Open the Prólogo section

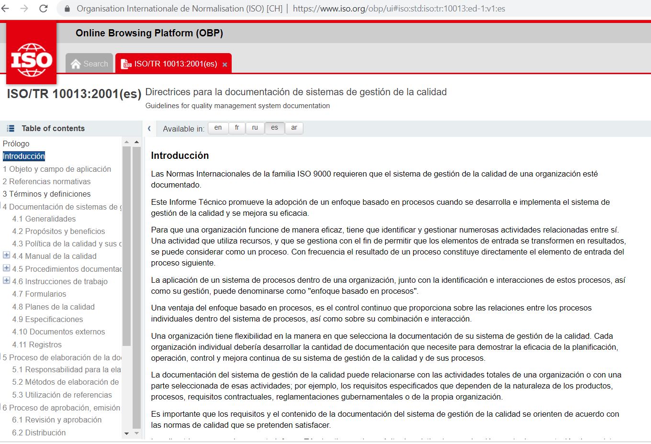tap(16, 144)
